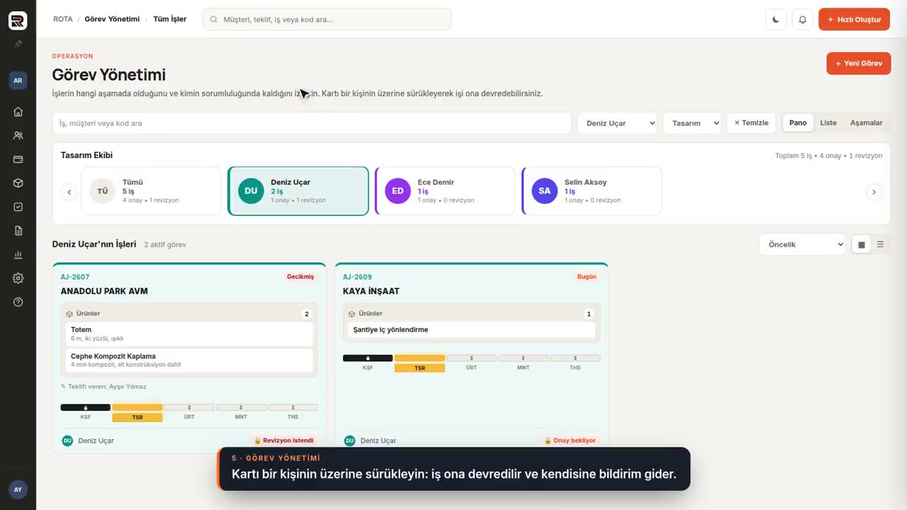Click the Hızlı Oluştur button

854,20
